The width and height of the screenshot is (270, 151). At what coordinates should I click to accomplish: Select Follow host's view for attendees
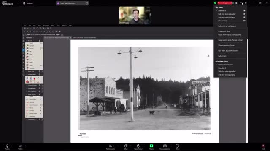(230, 65)
